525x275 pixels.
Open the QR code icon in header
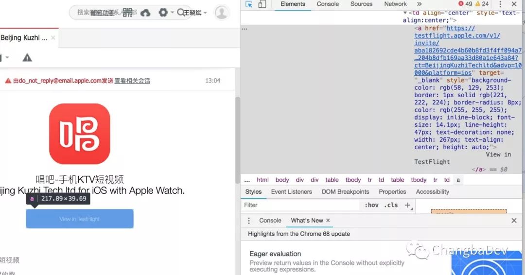pos(127,13)
